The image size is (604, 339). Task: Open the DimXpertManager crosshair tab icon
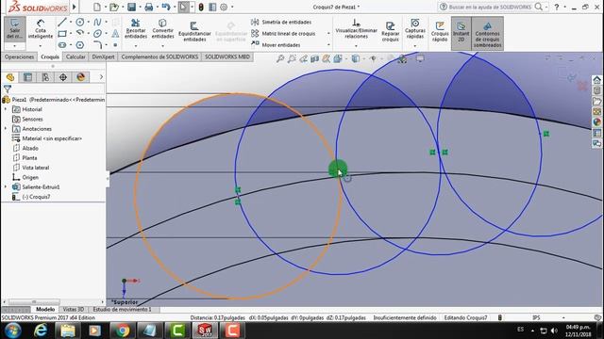63,77
